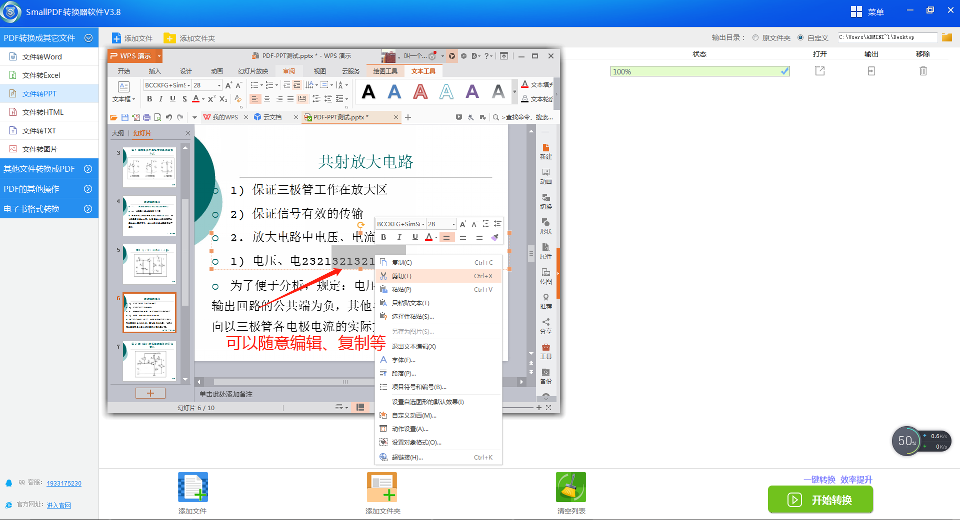Collapse the PDF转换成其它文件 section
The height and width of the screenshot is (520, 960).
(49, 38)
